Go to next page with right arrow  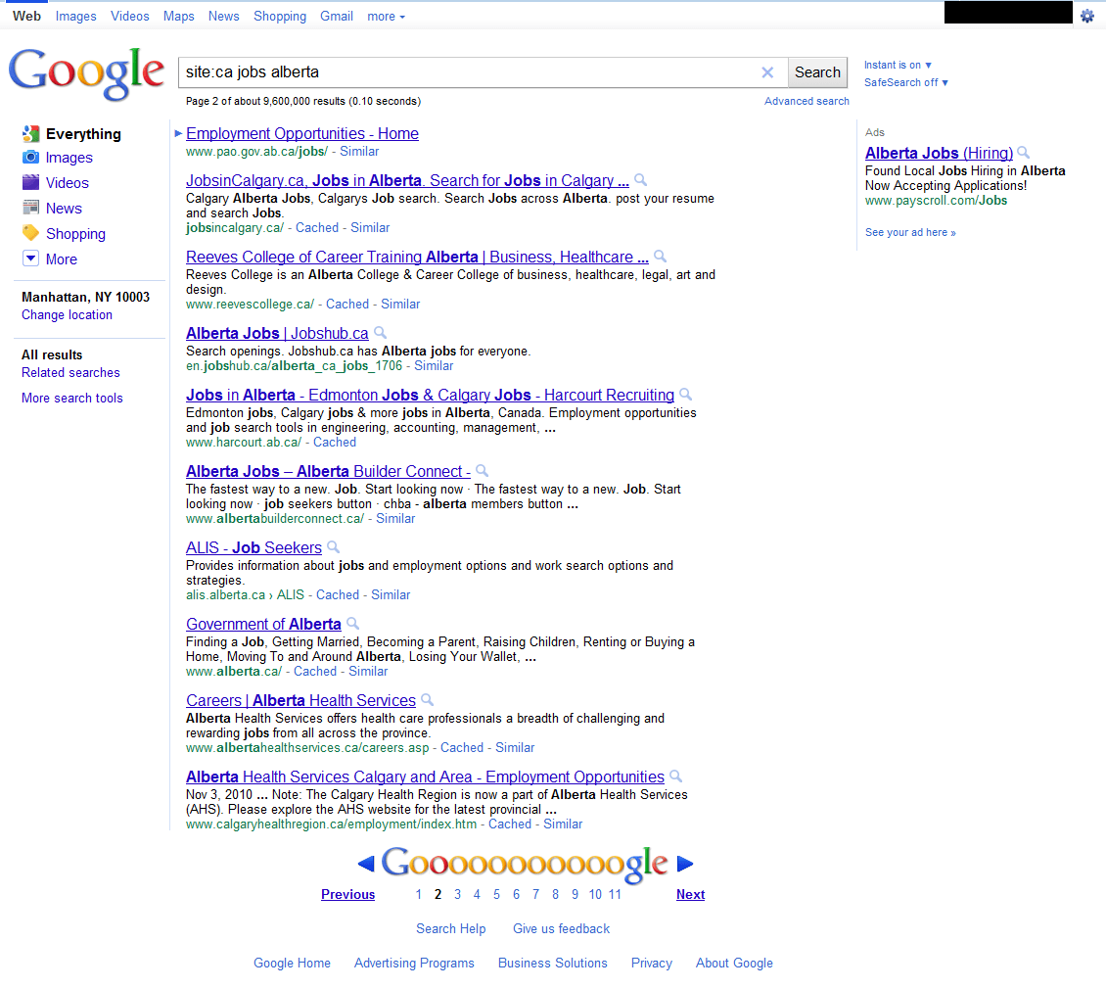(685, 864)
